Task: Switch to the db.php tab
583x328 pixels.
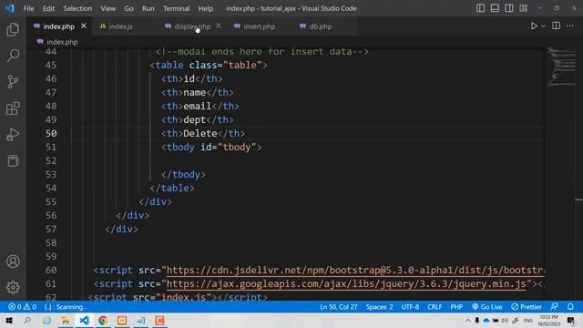Action: pyautogui.click(x=320, y=26)
